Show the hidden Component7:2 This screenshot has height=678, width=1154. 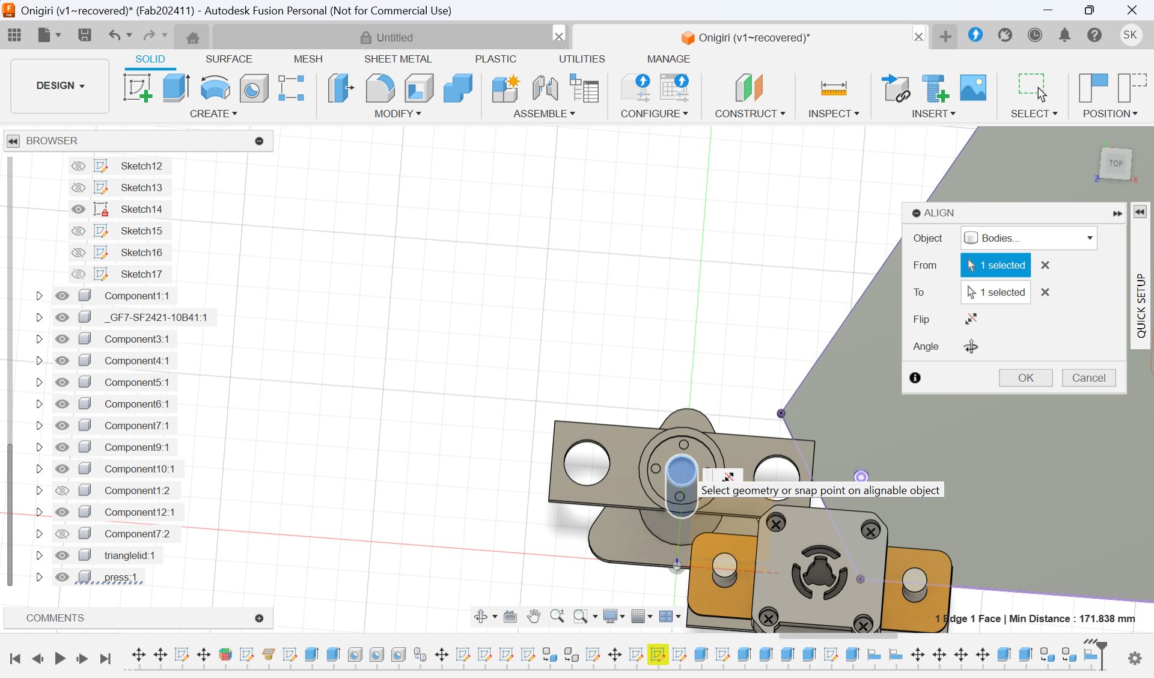pos(62,534)
